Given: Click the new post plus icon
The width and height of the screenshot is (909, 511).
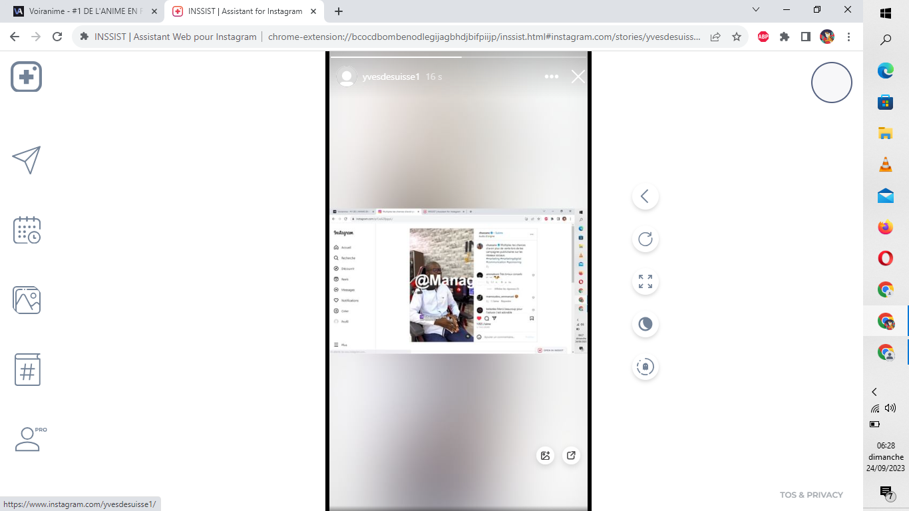Looking at the screenshot, I should 27,77.
